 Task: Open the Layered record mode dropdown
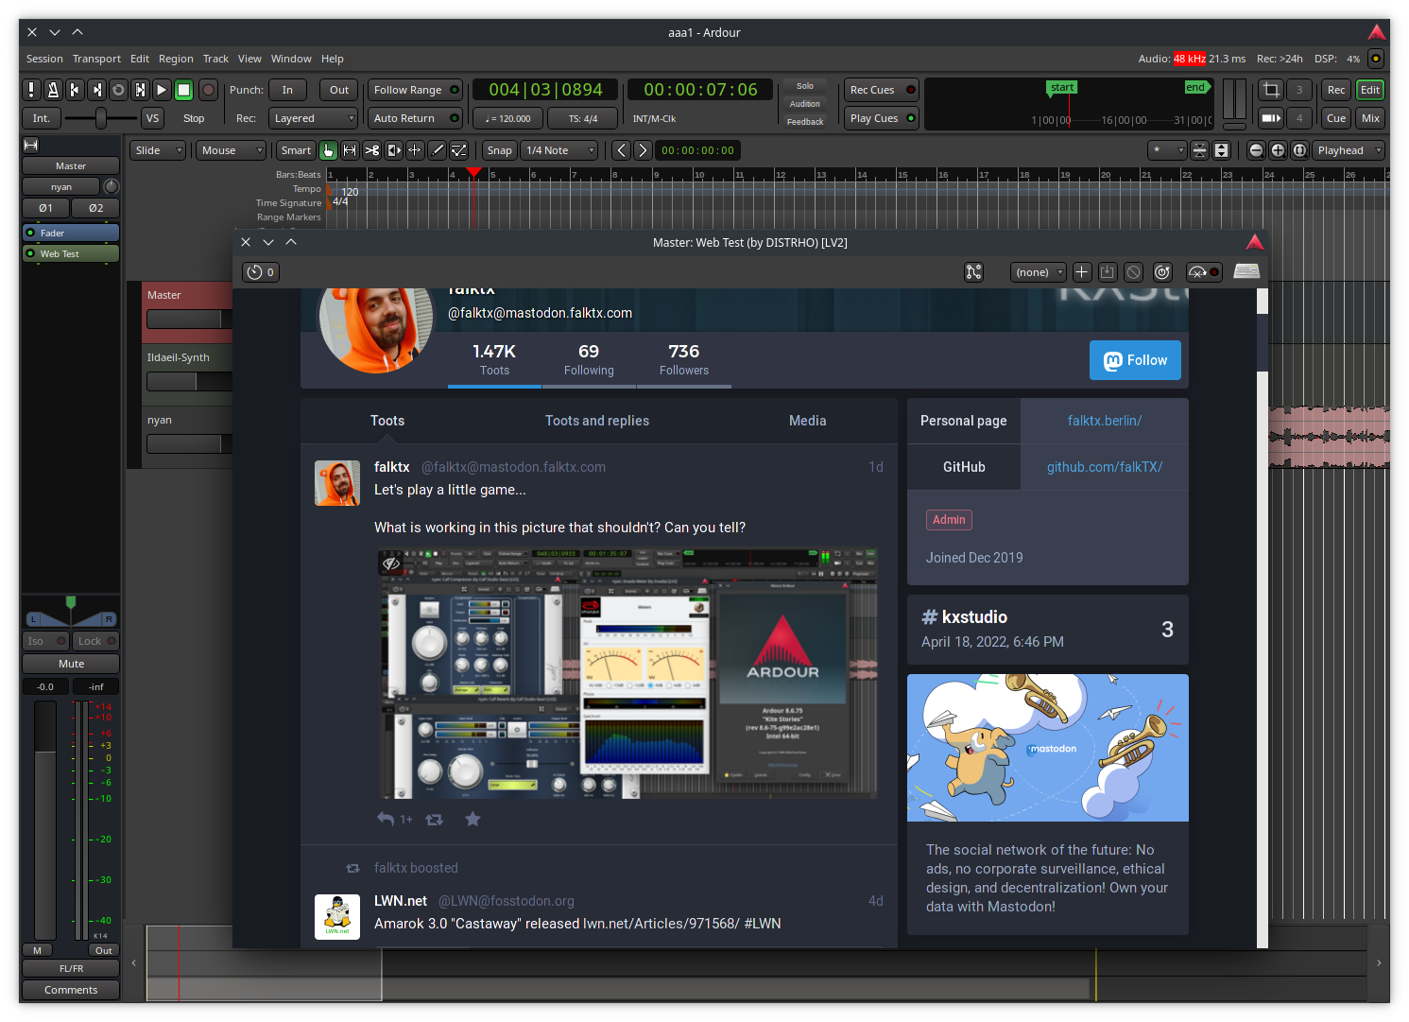click(x=313, y=118)
